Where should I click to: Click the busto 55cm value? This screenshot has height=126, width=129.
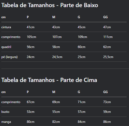56,112
